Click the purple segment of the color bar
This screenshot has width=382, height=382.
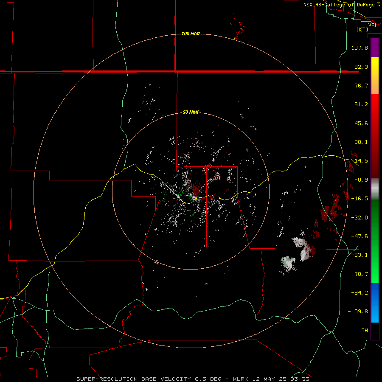375,48
